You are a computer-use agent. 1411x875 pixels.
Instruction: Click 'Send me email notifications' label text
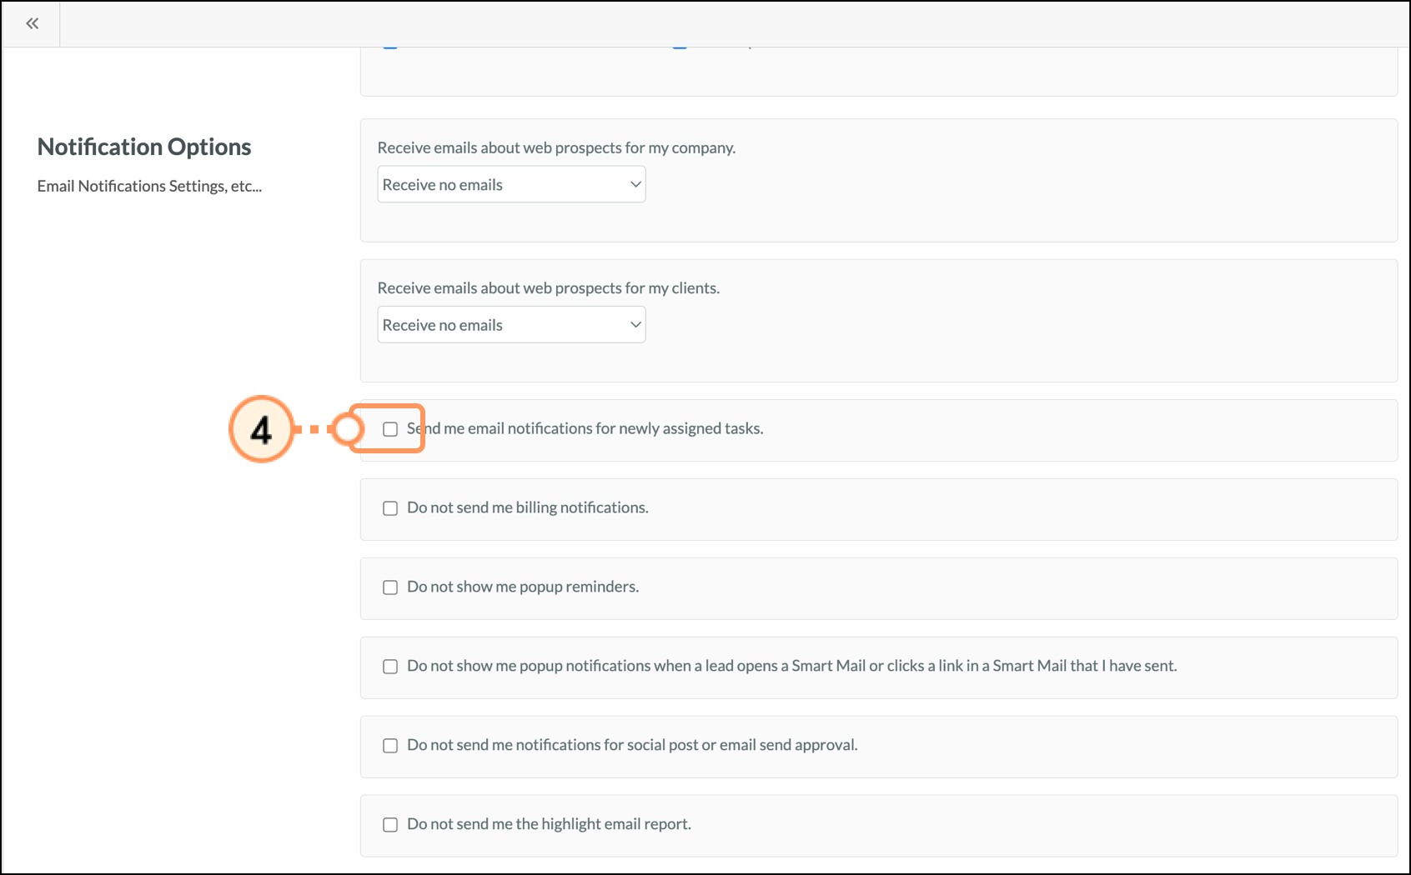pyautogui.click(x=585, y=428)
